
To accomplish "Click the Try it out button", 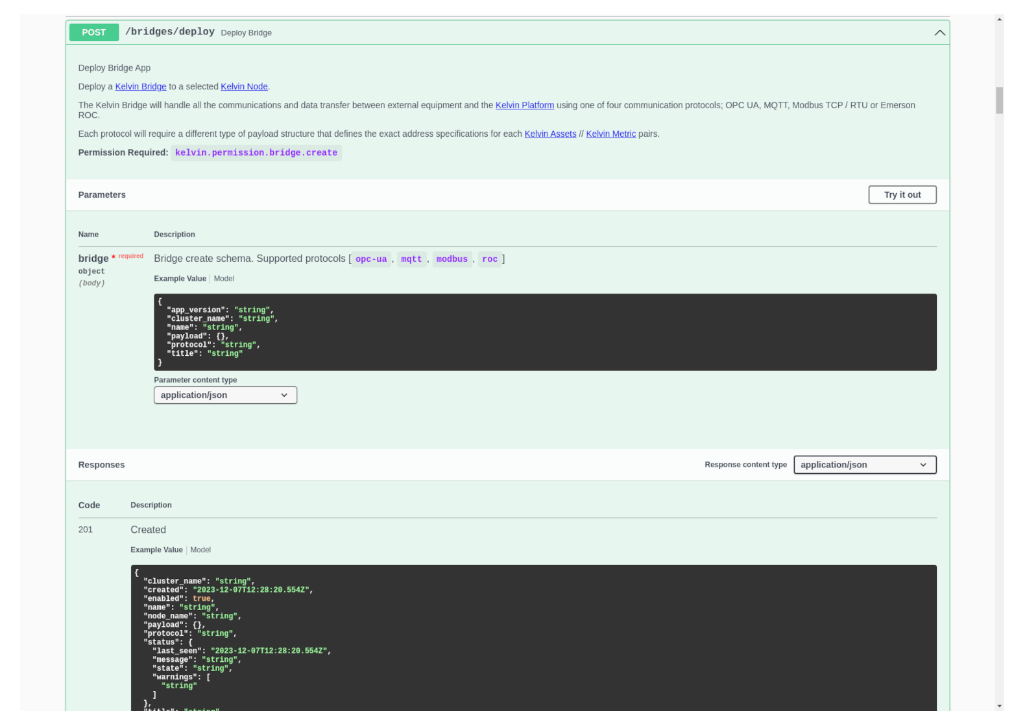I will 902,194.
